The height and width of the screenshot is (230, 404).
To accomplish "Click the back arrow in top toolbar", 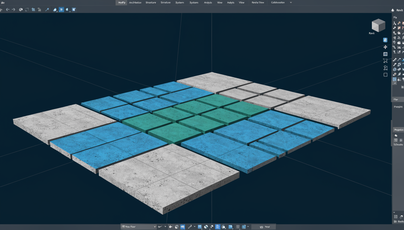I will (x=8, y=10).
